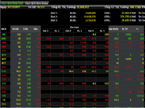Screen dimensions: 145x108
Task: Select the MCK column header
Action: [4, 29]
